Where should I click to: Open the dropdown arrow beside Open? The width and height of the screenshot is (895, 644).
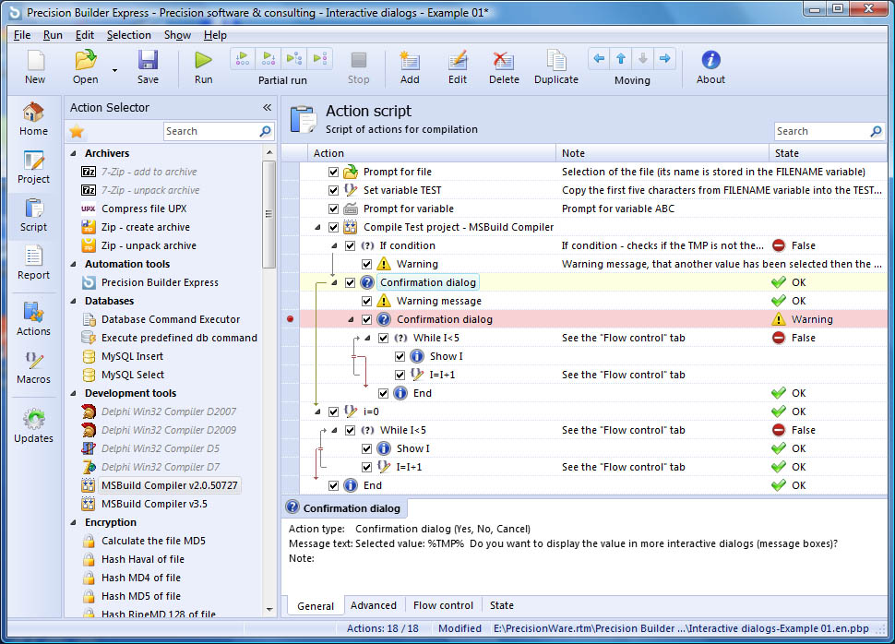click(x=114, y=70)
